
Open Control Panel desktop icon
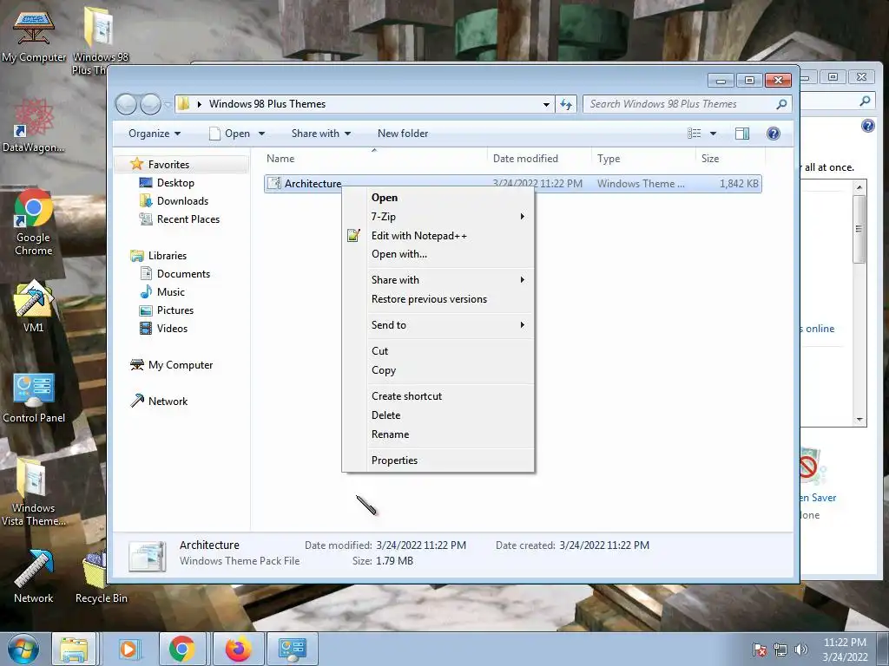pyautogui.click(x=34, y=397)
